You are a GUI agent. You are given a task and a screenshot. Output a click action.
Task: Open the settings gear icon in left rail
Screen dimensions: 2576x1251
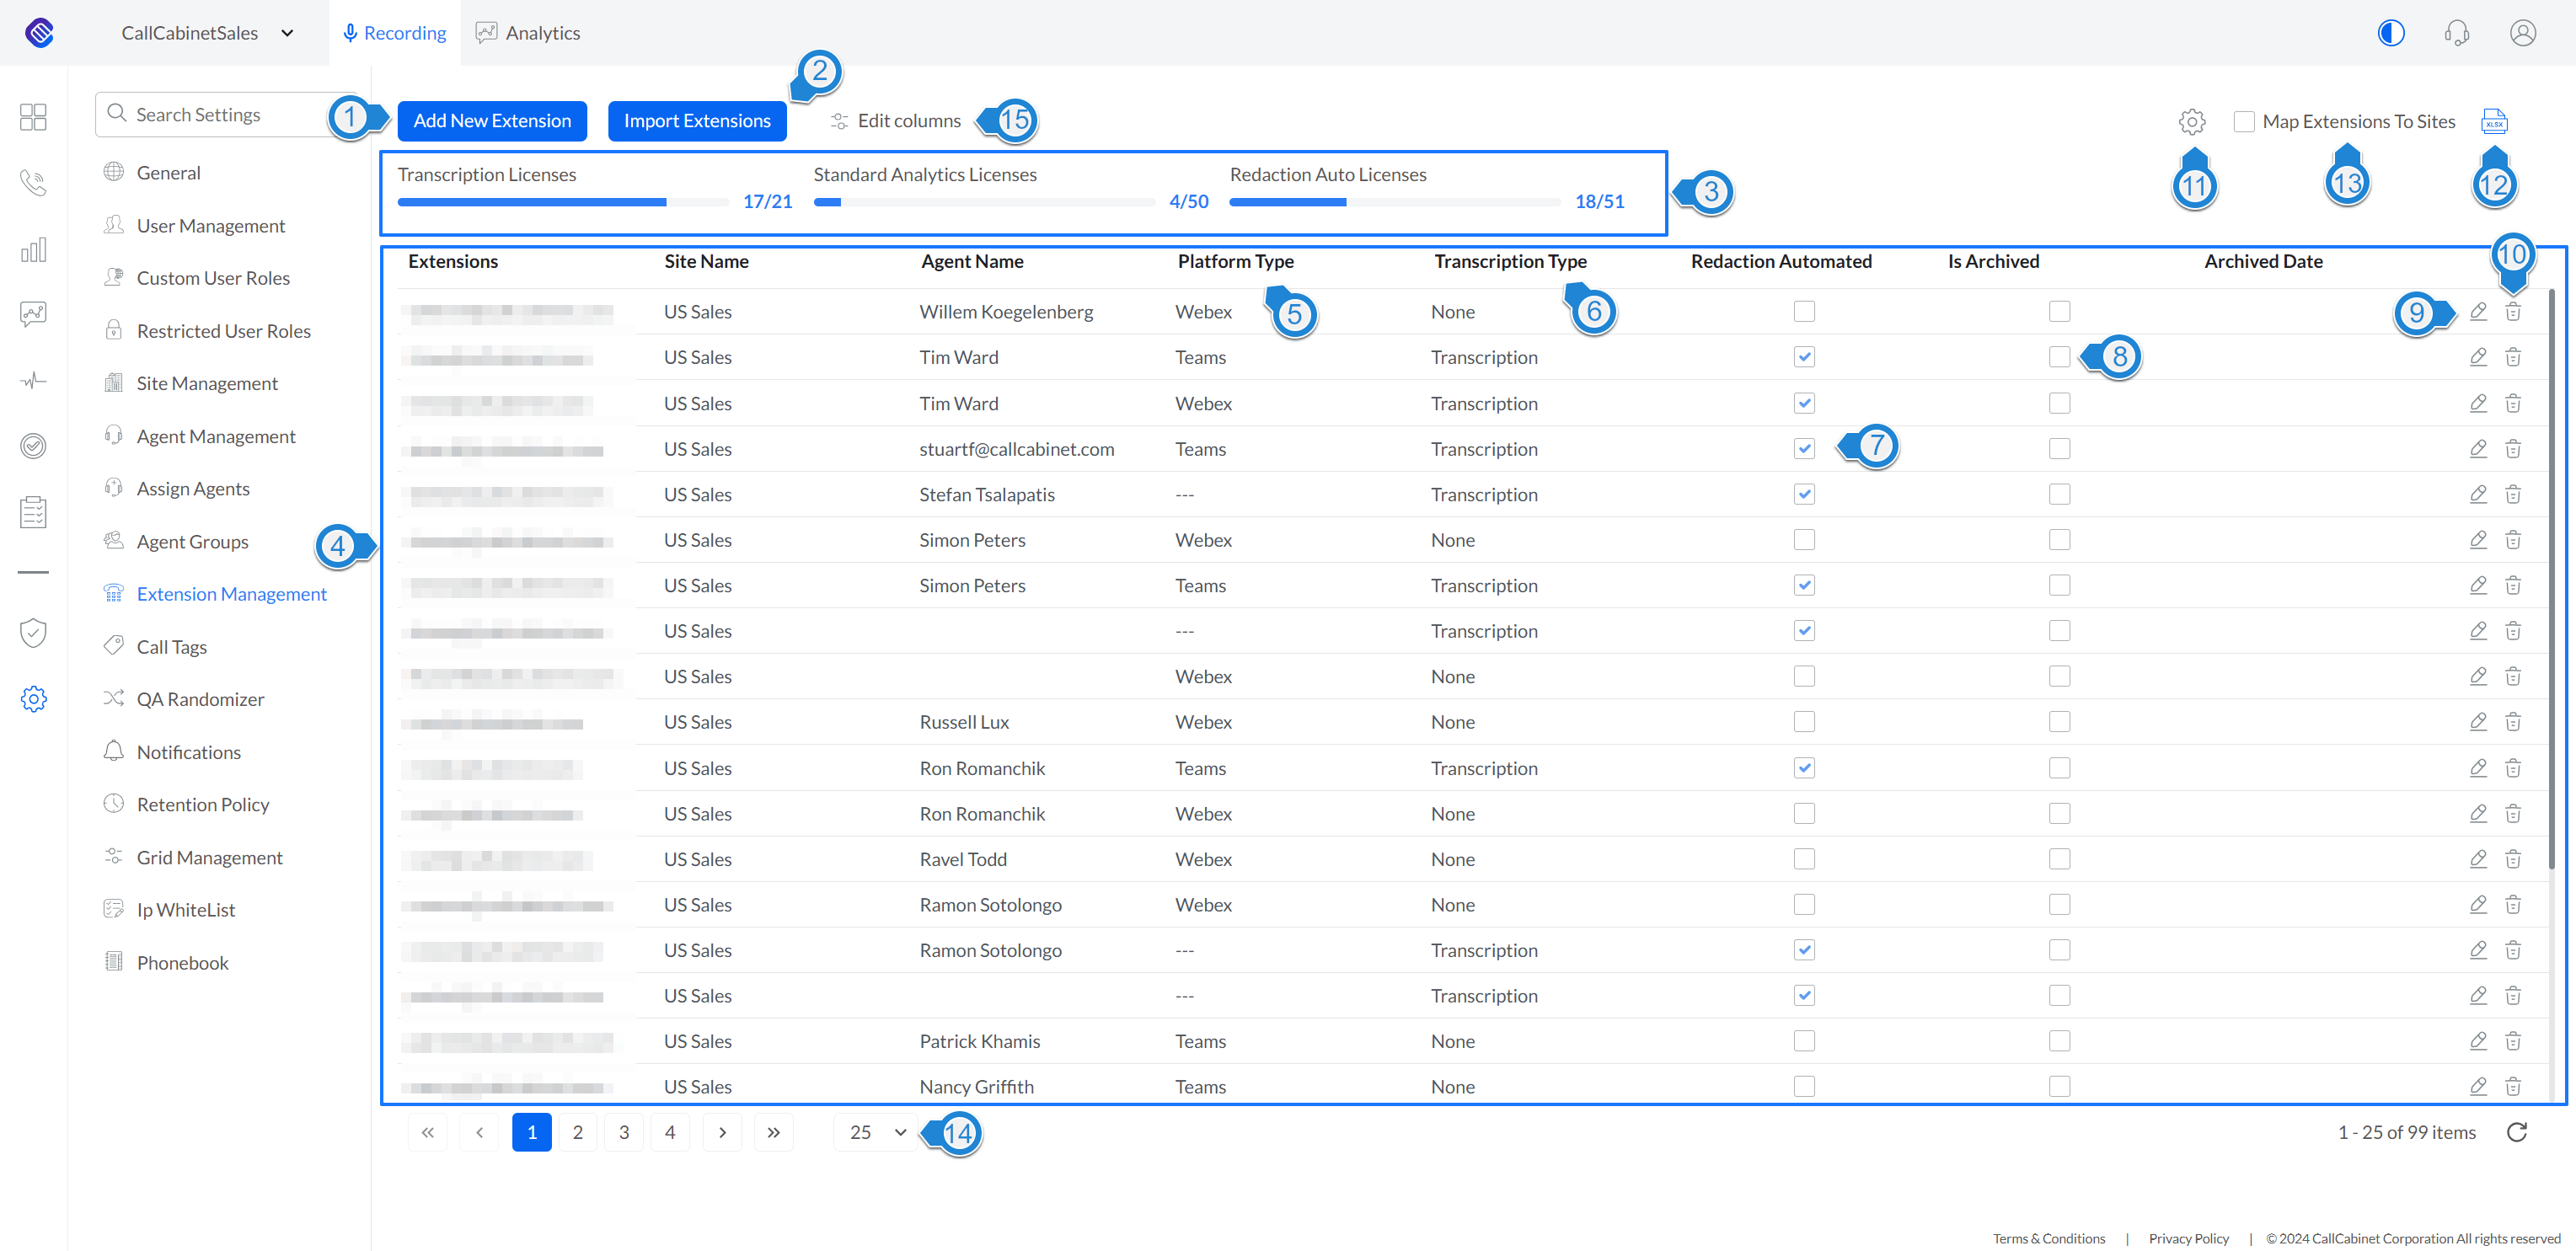33,698
